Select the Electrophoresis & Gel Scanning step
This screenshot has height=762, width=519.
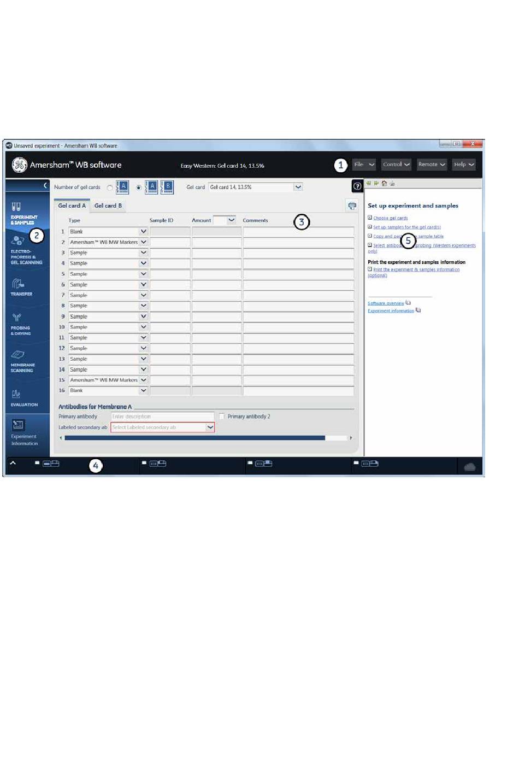17,241
